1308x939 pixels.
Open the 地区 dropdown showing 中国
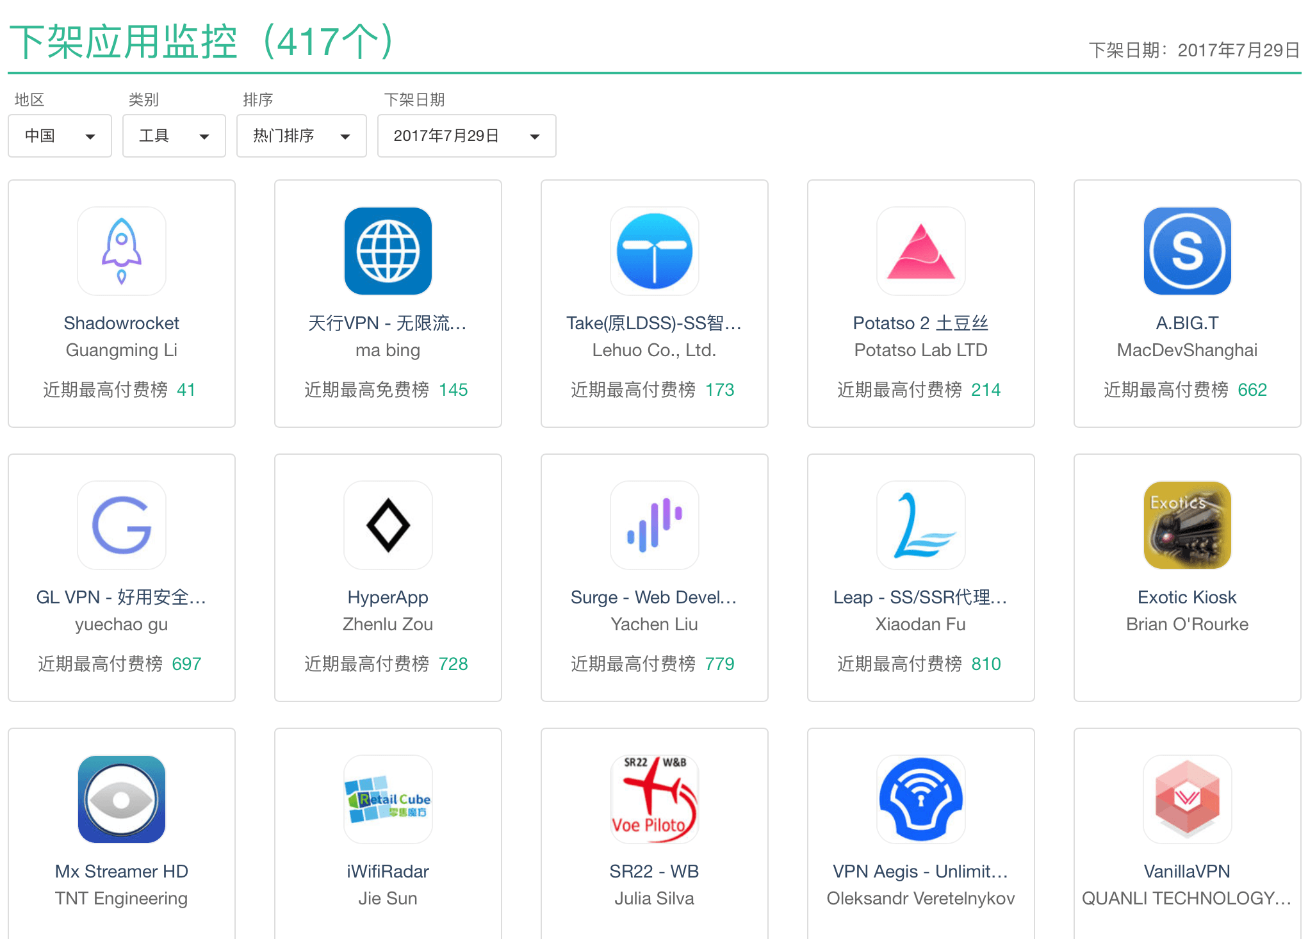[60, 136]
